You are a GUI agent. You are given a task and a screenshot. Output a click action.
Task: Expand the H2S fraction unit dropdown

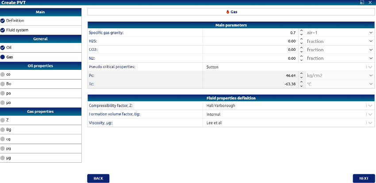point(371,41)
